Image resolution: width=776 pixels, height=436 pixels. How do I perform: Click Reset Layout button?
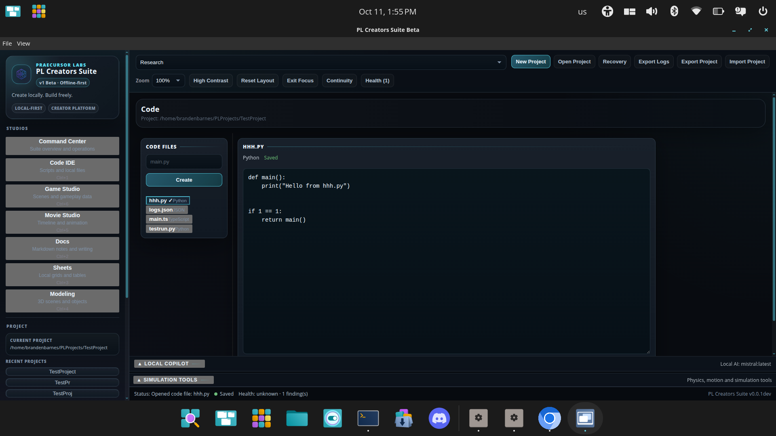pos(257,81)
